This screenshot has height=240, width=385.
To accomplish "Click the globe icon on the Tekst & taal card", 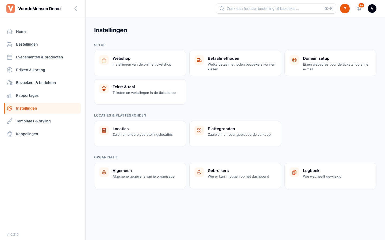I will click(104, 89).
